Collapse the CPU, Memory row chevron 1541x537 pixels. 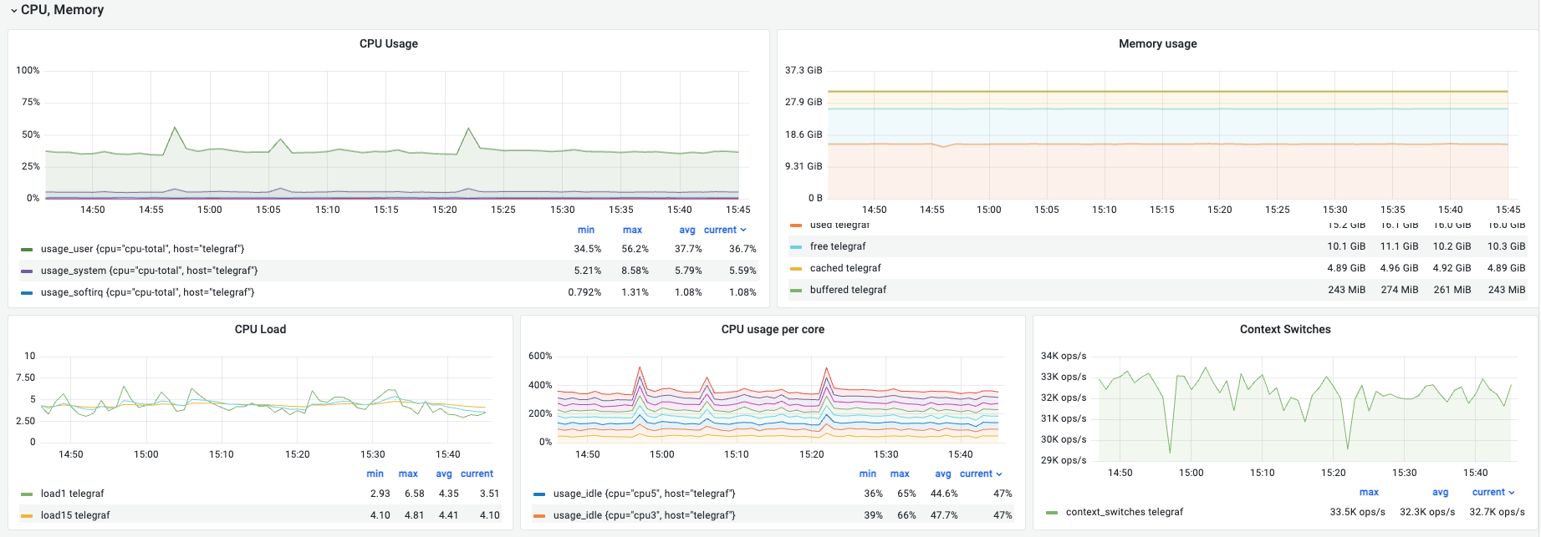pos(14,11)
